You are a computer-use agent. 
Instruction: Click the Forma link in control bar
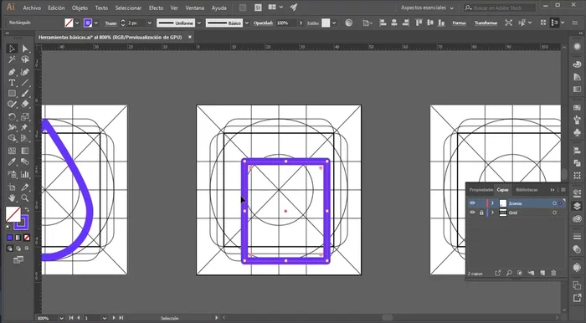pos(459,23)
